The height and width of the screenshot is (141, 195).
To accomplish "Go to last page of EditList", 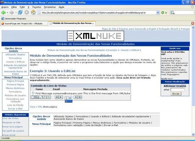I will tap(80, 97).
